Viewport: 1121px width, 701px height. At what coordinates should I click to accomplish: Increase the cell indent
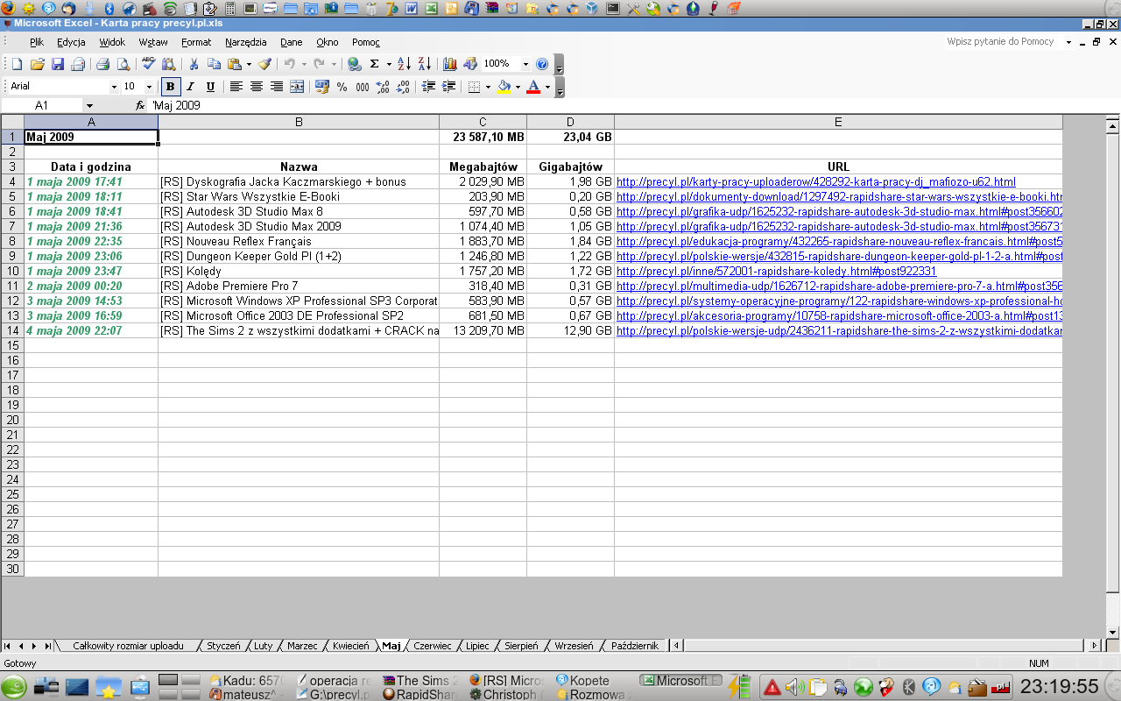449,87
